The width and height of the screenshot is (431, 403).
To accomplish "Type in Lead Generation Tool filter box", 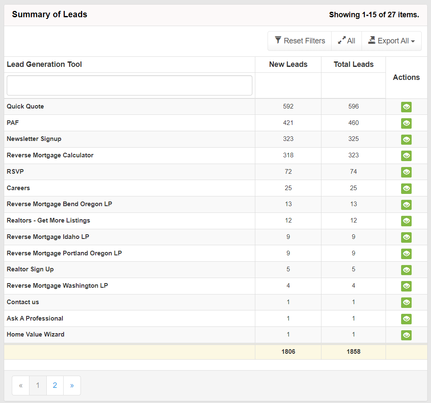I will point(129,85).
